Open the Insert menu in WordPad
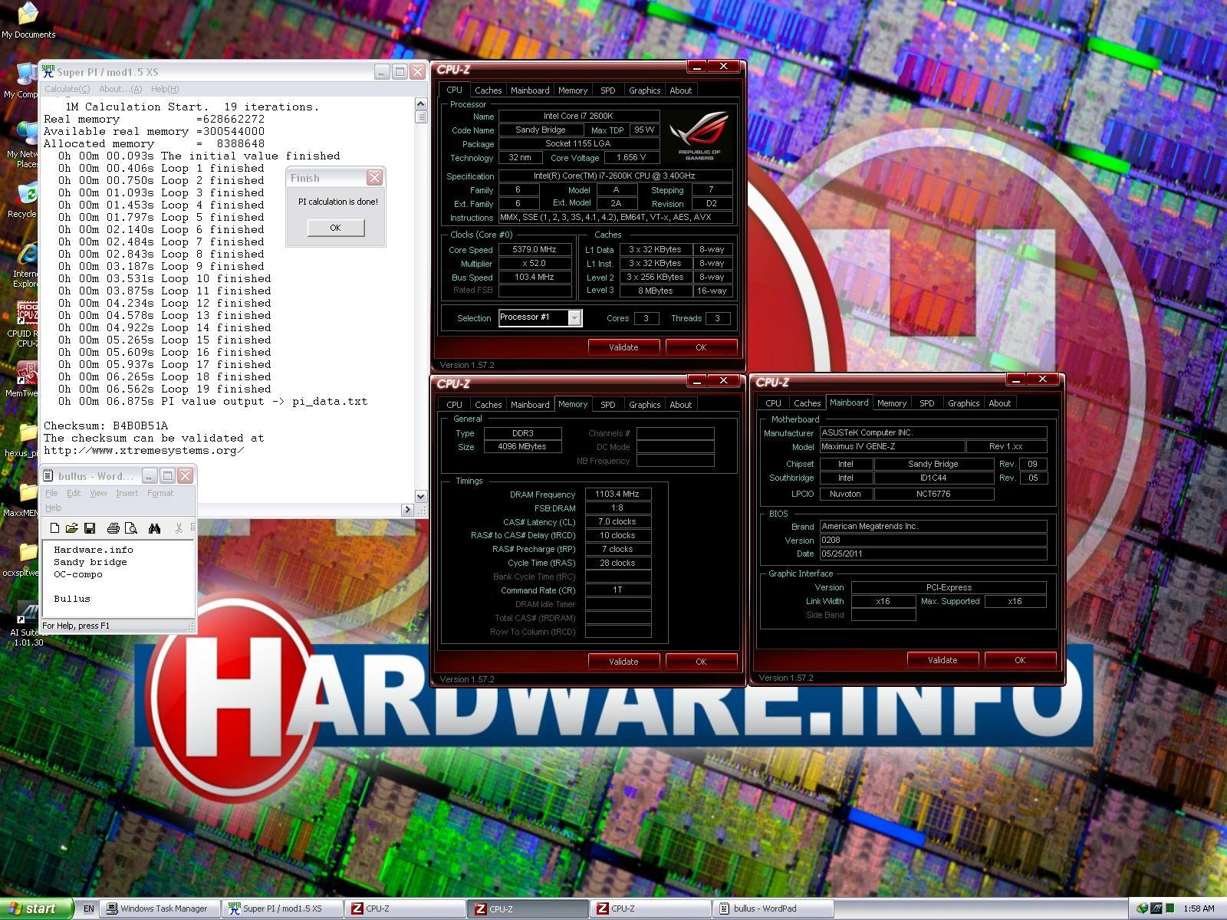Image resolution: width=1227 pixels, height=920 pixels. pyautogui.click(x=127, y=493)
